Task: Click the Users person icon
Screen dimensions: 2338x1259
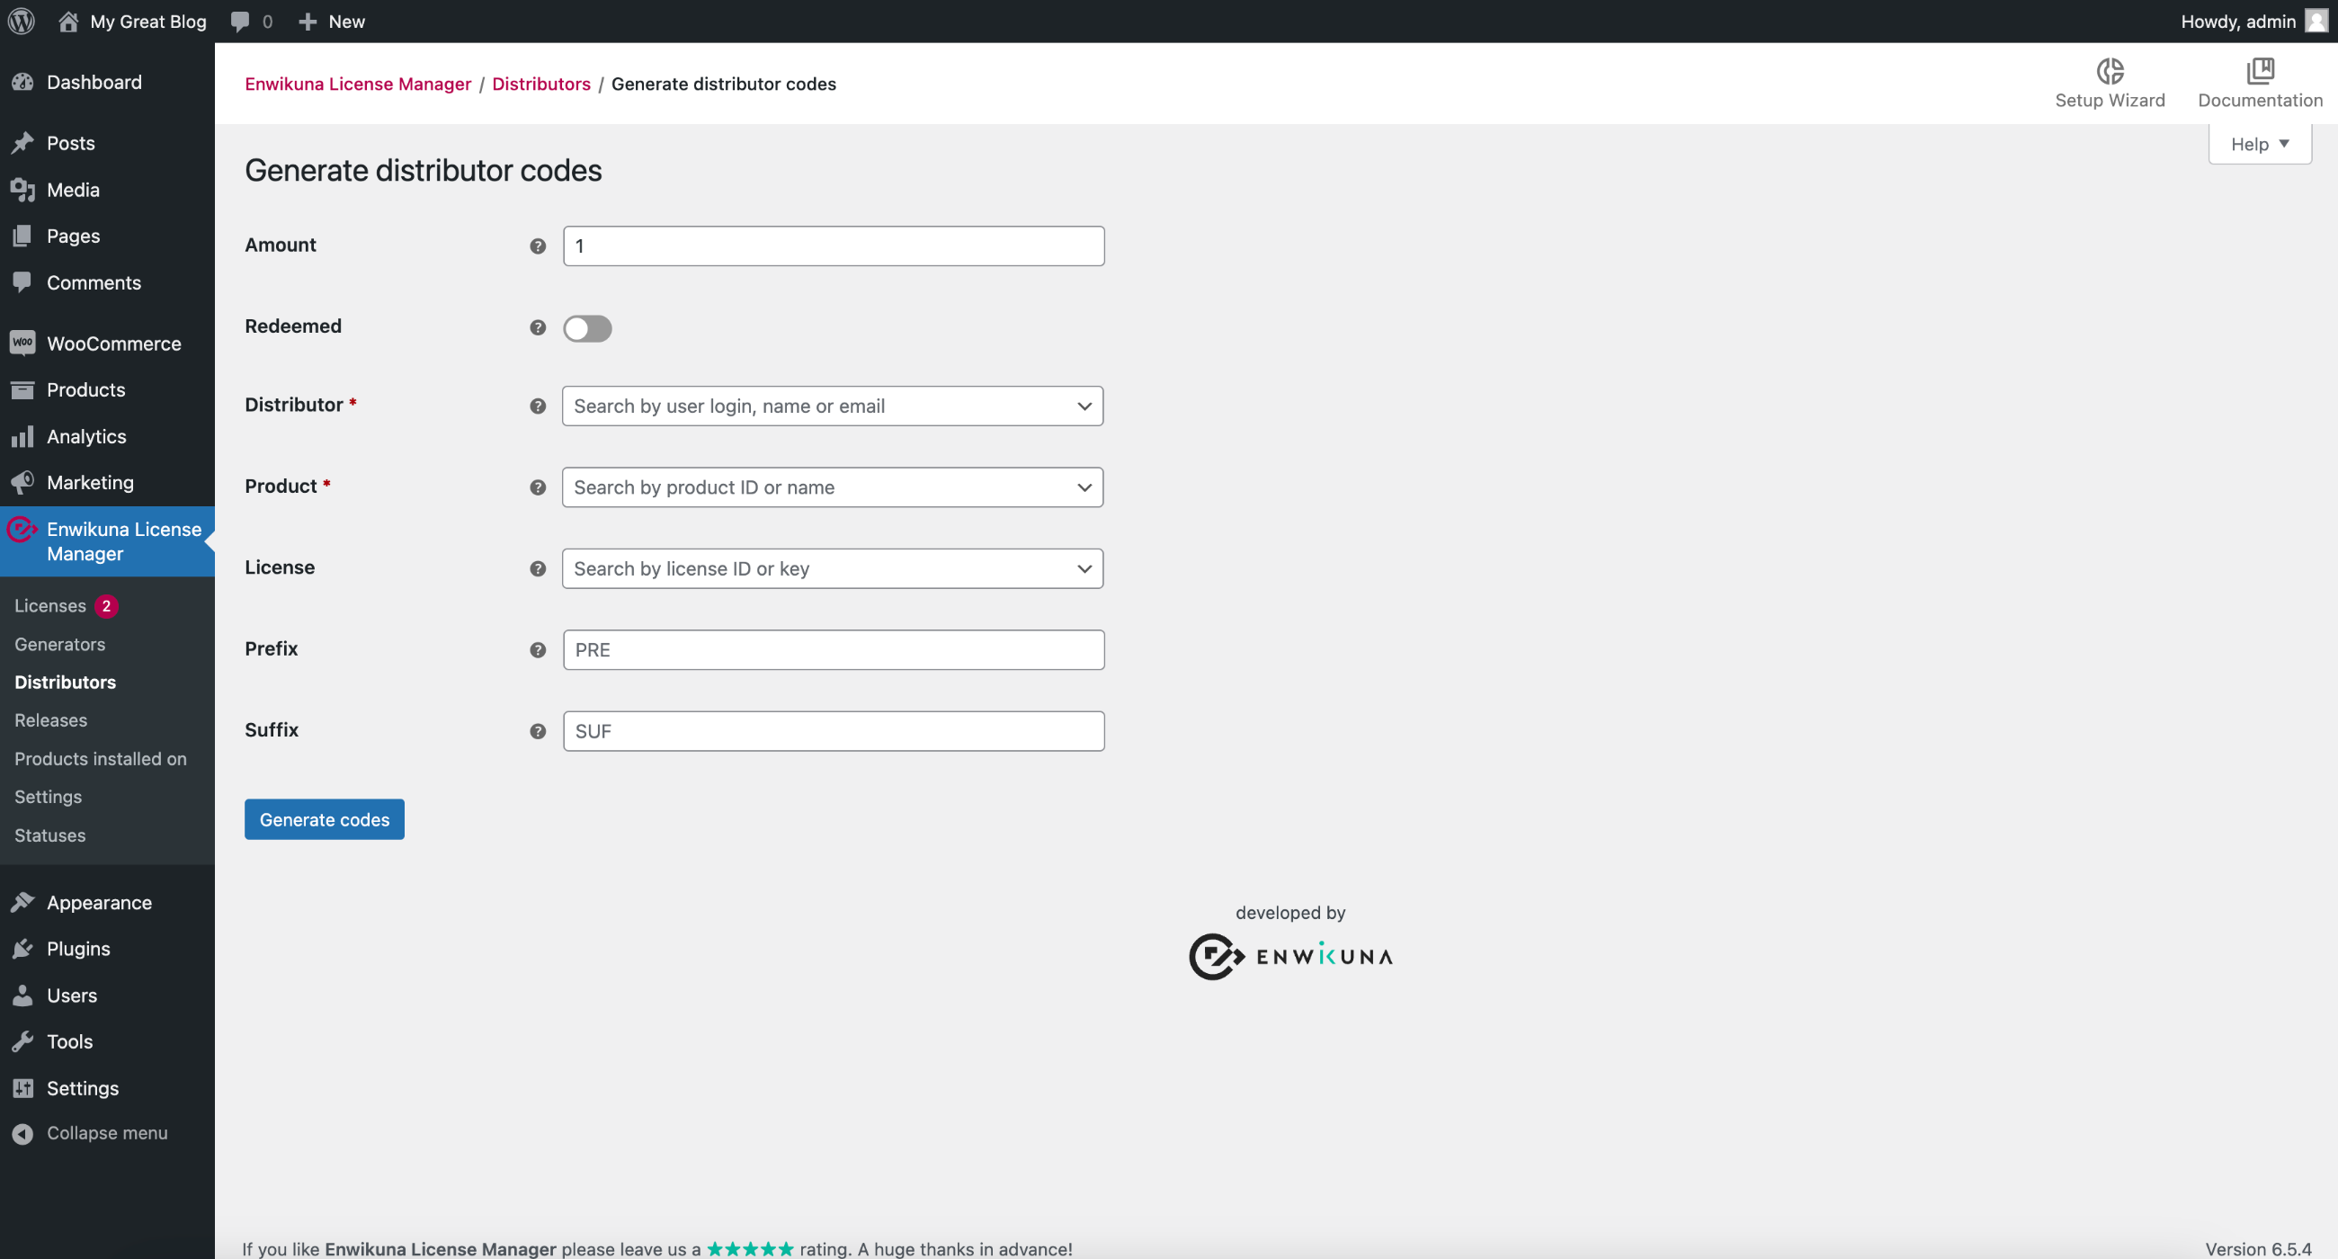Action: coord(22,995)
